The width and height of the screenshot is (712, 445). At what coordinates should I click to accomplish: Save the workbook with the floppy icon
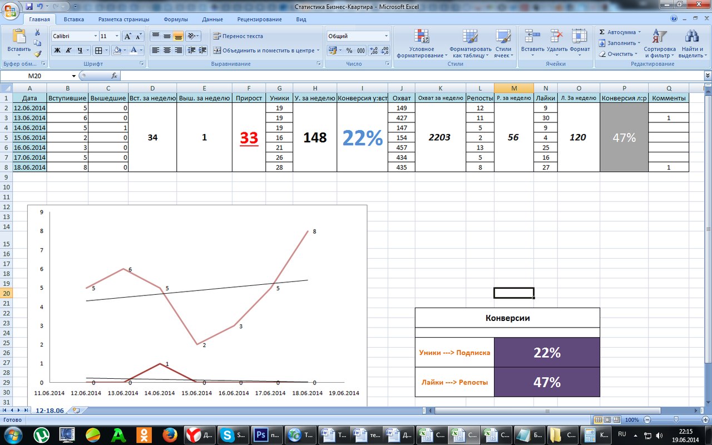coord(28,7)
